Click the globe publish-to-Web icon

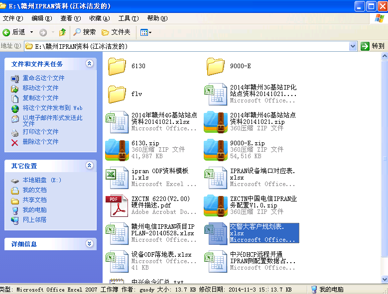click(15, 109)
